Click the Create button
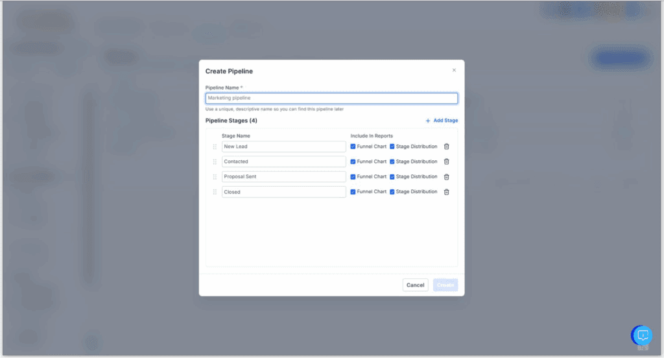This screenshot has height=358, width=664. [x=445, y=285]
